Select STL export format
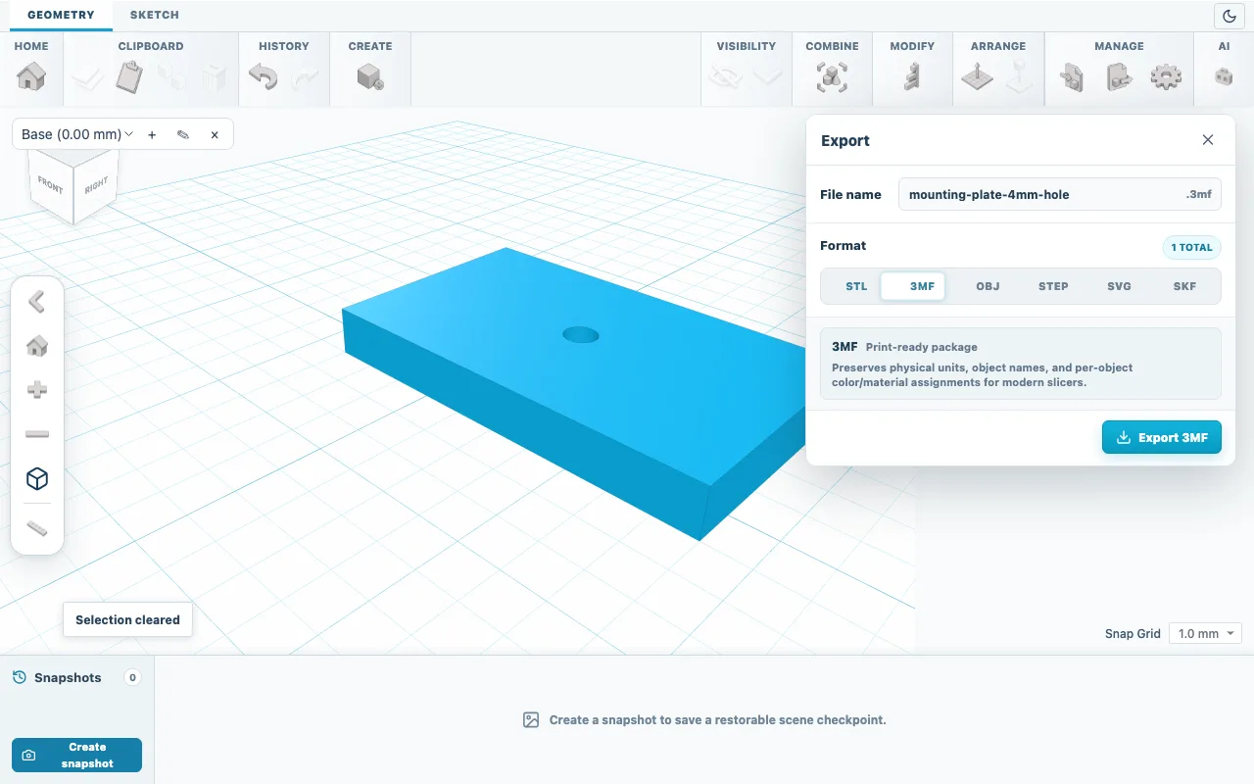The width and height of the screenshot is (1254, 784). [x=856, y=286]
